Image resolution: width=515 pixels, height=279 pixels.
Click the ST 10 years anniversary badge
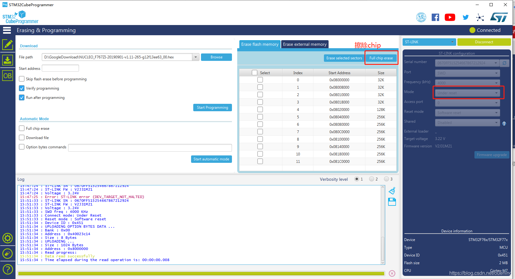coord(421,17)
